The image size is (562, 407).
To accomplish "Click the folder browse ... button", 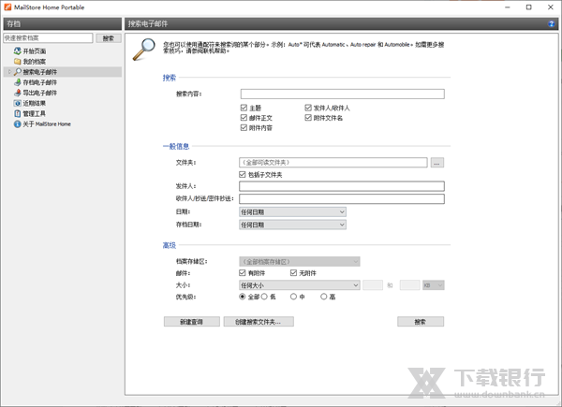I will (436, 163).
